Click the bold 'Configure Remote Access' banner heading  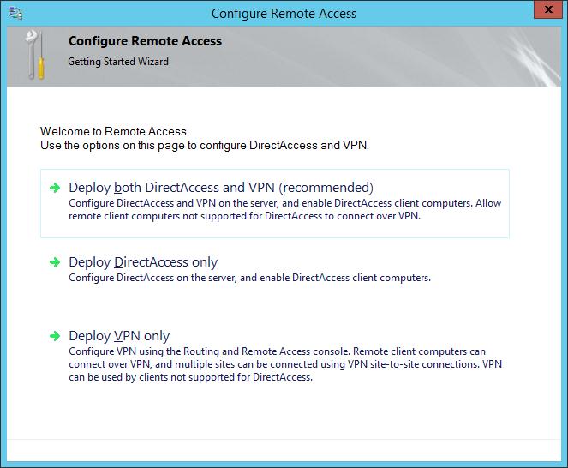[x=145, y=41]
